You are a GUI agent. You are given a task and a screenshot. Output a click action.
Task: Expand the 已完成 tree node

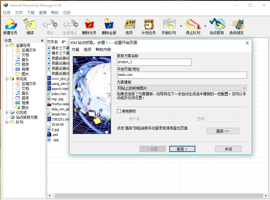(x=7, y=112)
